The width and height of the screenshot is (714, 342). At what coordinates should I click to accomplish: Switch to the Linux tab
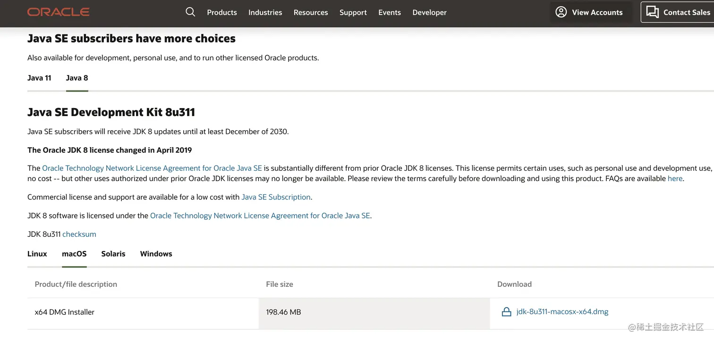(x=37, y=254)
